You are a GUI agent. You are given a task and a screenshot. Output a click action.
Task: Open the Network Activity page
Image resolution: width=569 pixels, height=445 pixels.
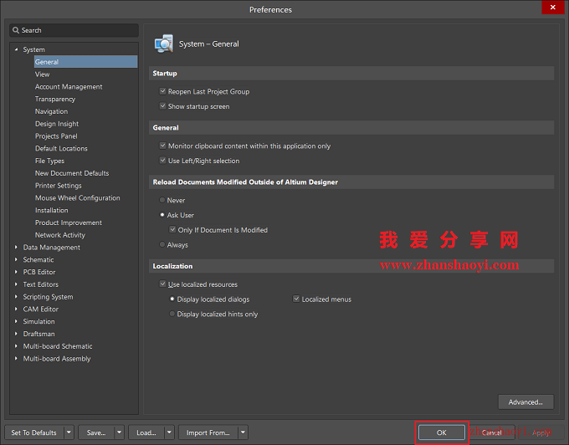60,235
